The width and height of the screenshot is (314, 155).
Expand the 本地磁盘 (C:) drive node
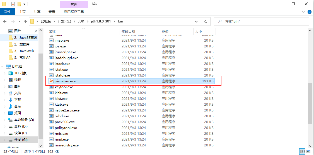pyautogui.click(x=5, y=120)
